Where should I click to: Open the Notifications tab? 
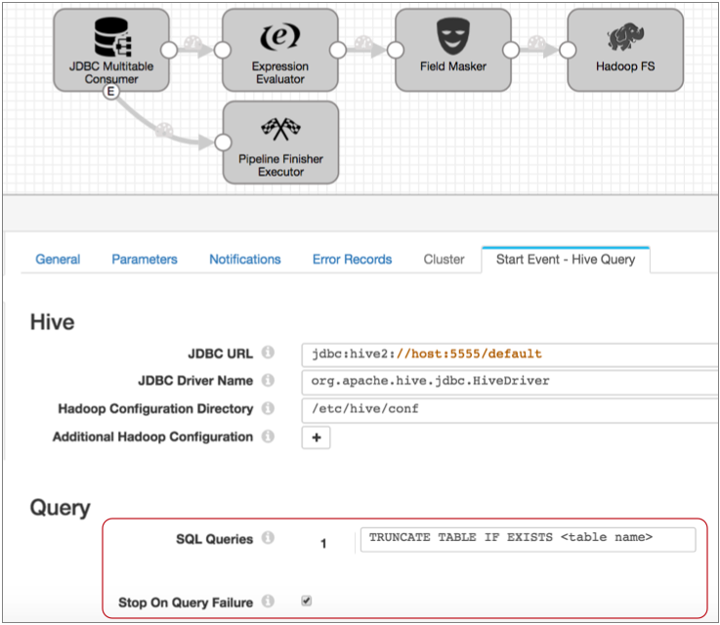[x=244, y=259]
